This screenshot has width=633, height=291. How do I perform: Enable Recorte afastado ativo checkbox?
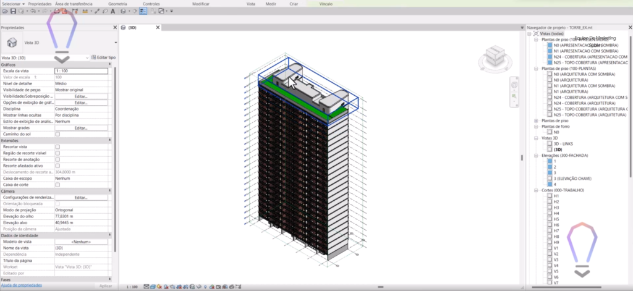57,166
